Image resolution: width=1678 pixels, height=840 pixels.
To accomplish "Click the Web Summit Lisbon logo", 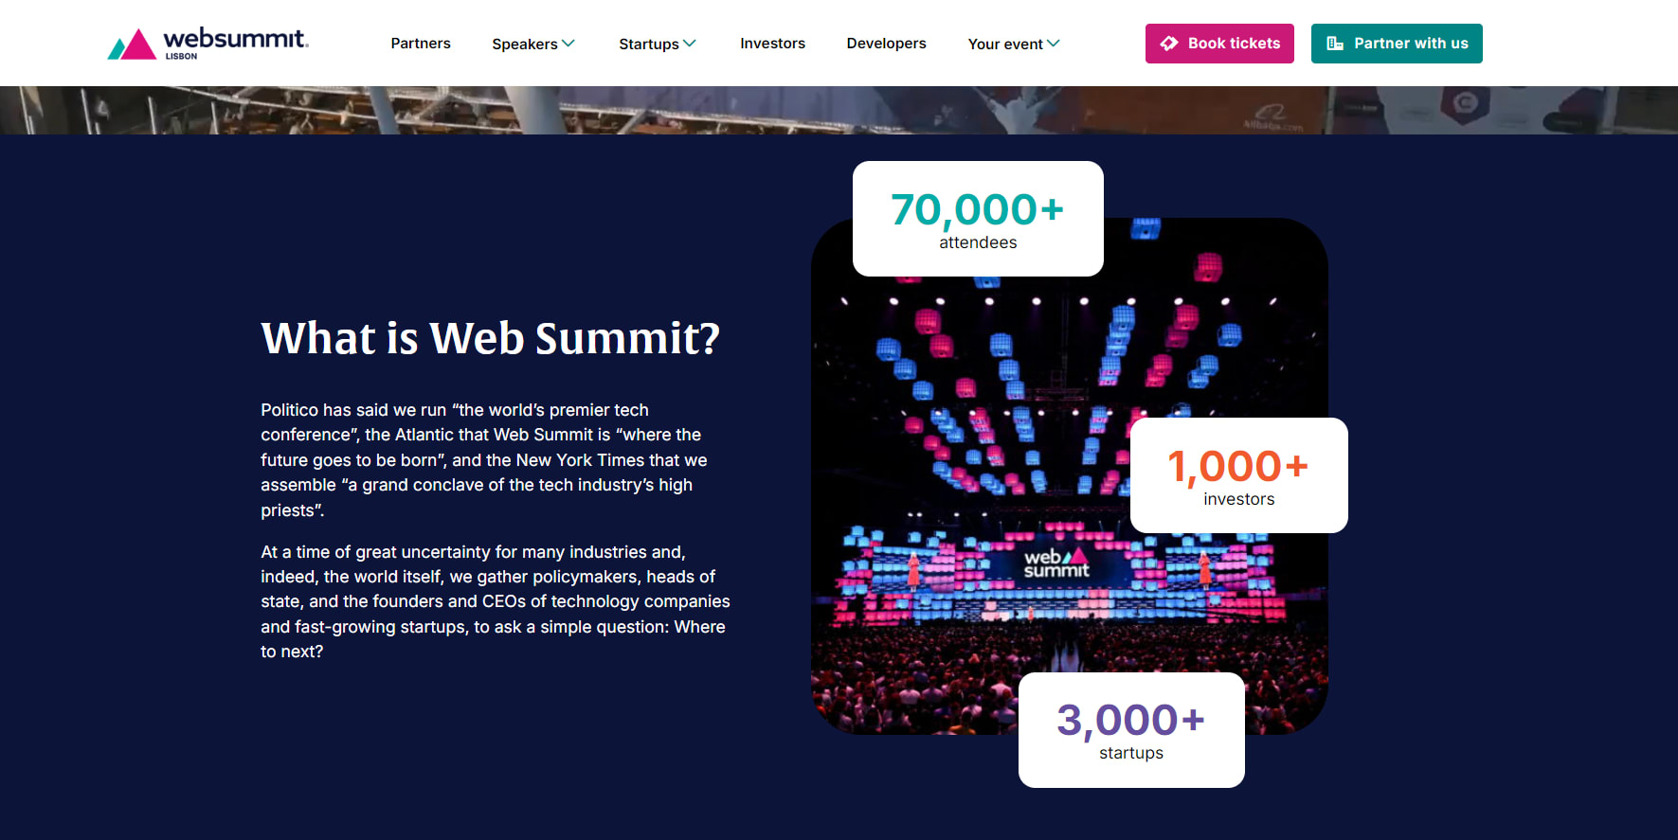I will tap(207, 44).
